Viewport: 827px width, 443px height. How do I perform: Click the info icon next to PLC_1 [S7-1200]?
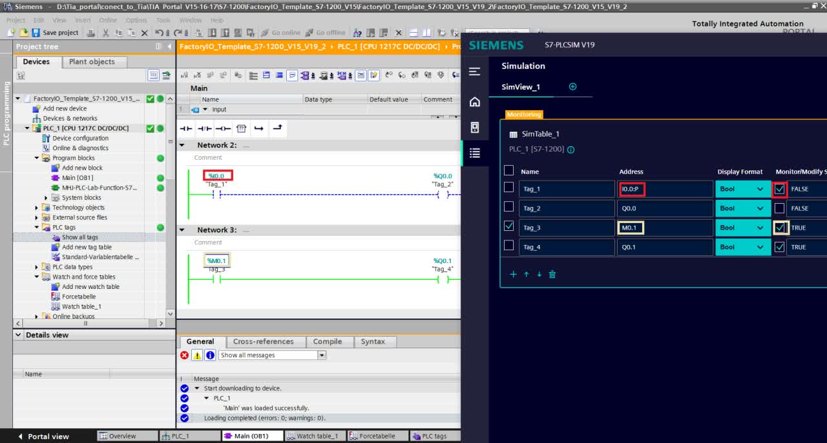pos(571,150)
